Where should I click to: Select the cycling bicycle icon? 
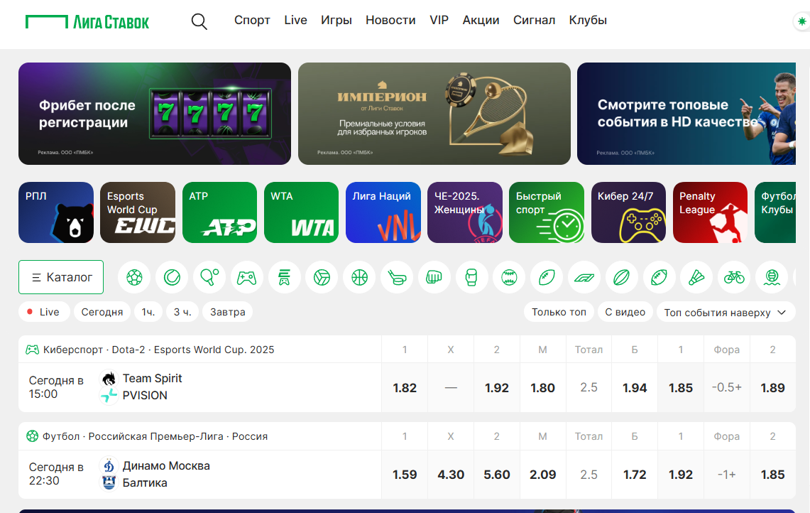pyautogui.click(x=734, y=278)
